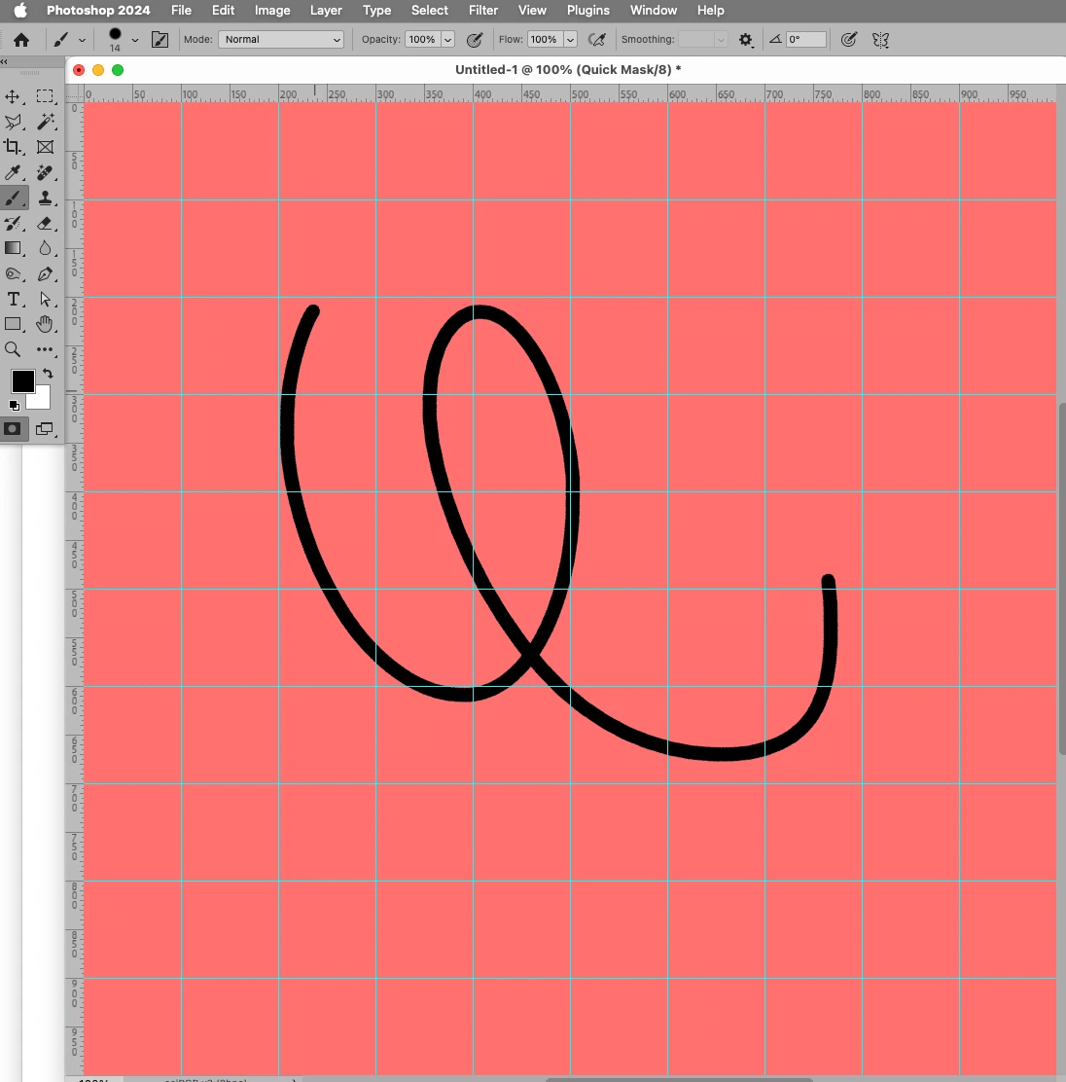Select the Polygonal Lasso tool
1066x1082 pixels.
[13, 123]
